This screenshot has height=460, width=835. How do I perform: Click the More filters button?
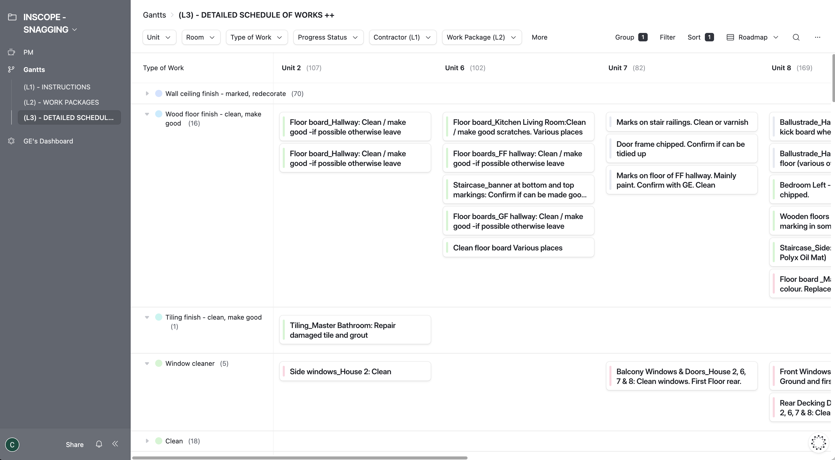coord(539,37)
